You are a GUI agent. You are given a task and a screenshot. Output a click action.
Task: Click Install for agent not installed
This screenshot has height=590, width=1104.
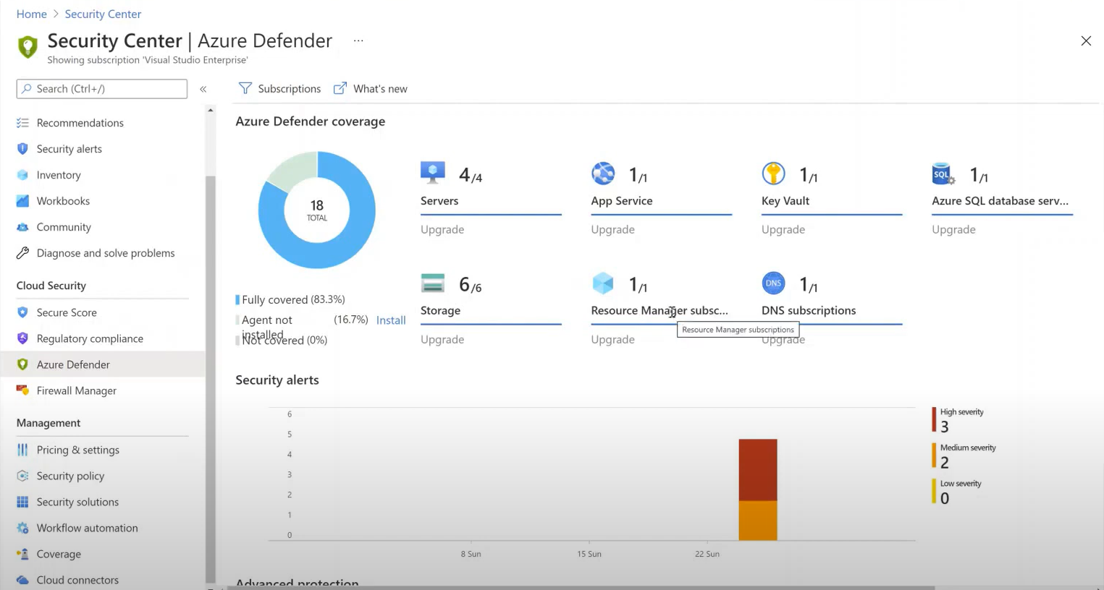391,320
